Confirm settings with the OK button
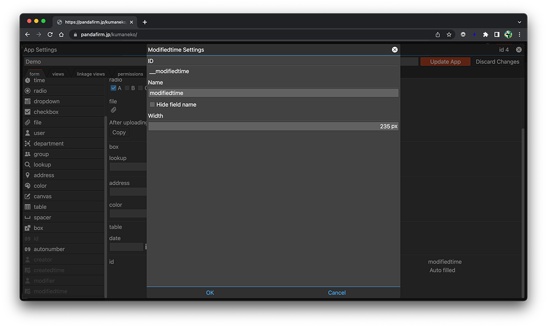 pyautogui.click(x=210, y=293)
